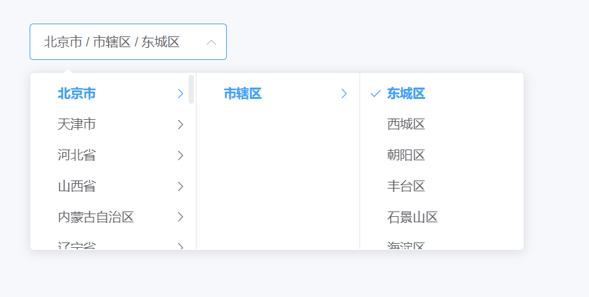589x297 pixels.
Task: Expand 山西省 with its arrow icon
Action: pyautogui.click(x=180, y=186)
